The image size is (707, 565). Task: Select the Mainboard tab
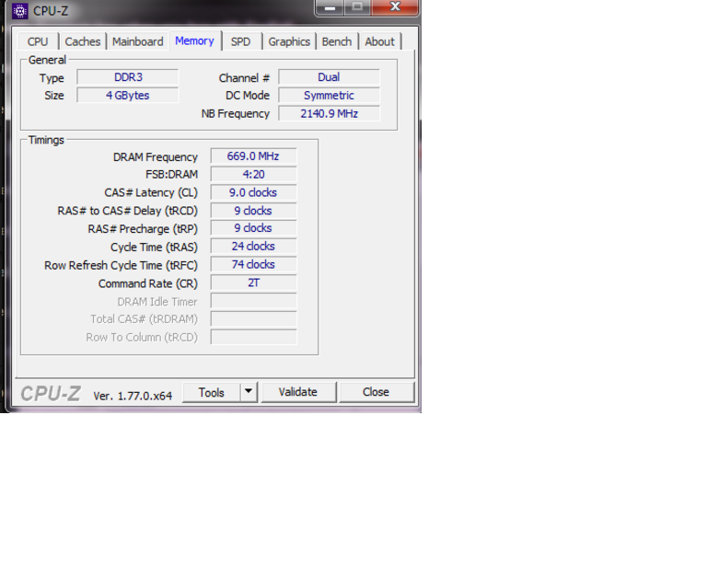pos(137,41)
